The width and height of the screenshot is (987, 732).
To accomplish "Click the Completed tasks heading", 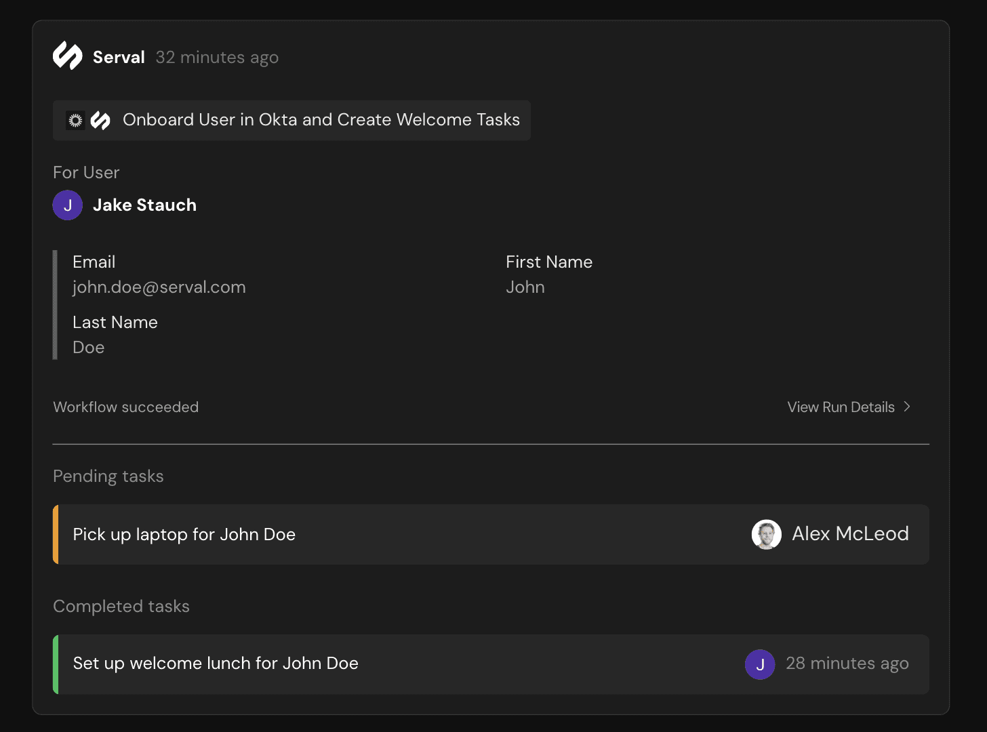I will click(x=121, y=607).
